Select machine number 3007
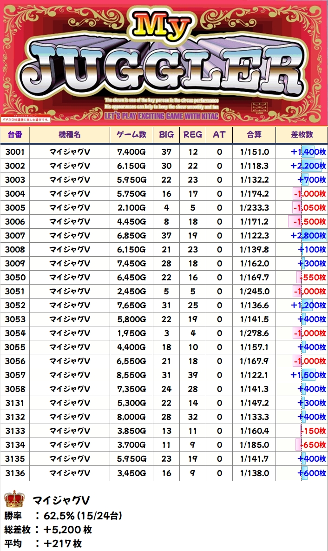328x551 pixels. click(15, 235)
